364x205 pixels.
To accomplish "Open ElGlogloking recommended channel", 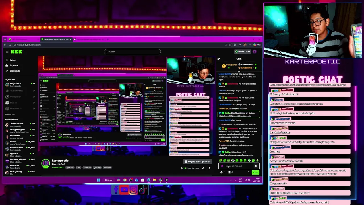I will tap(20, 173).
